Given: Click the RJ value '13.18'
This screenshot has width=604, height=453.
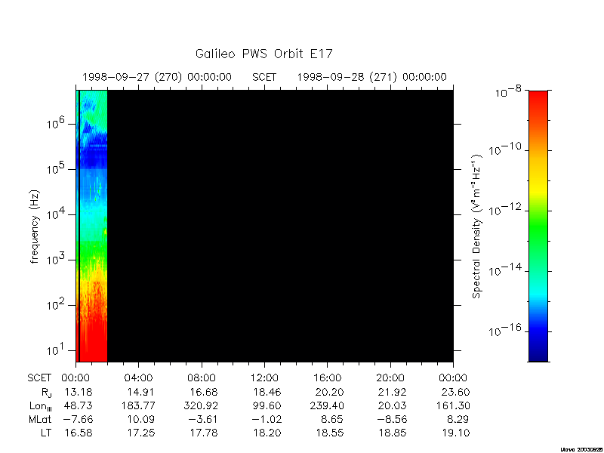Looking at the screenshot, I should 79,392.
